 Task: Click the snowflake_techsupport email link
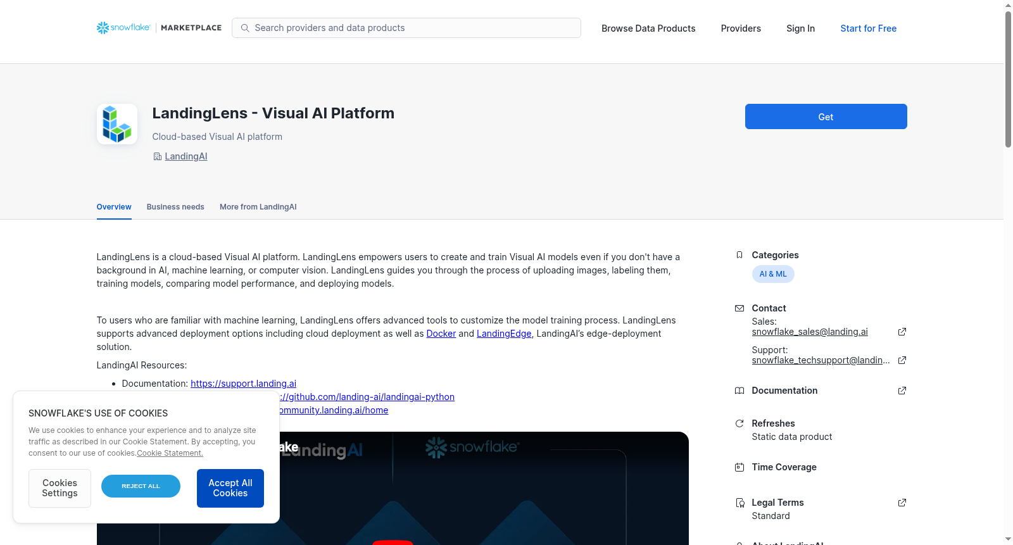(821, 360)
